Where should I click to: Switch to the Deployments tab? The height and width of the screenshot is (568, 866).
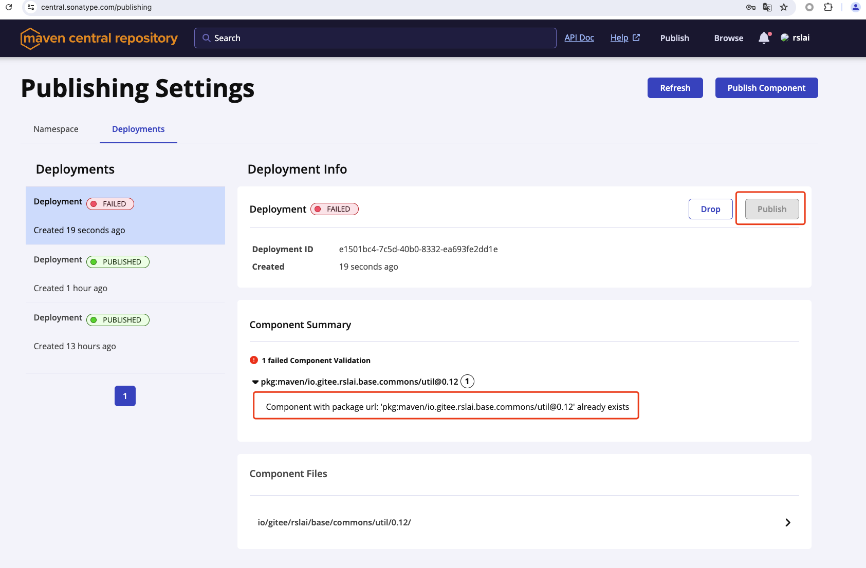click(138, 129)
